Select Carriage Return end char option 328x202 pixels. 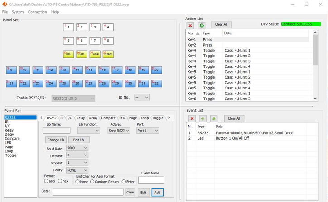[92, 182]
